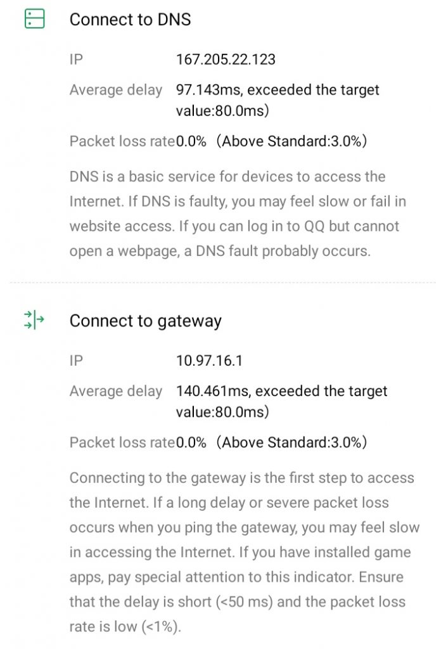
Task: Tap the DNS server icon
Action: pyautogui.click(x=34, y=20)
